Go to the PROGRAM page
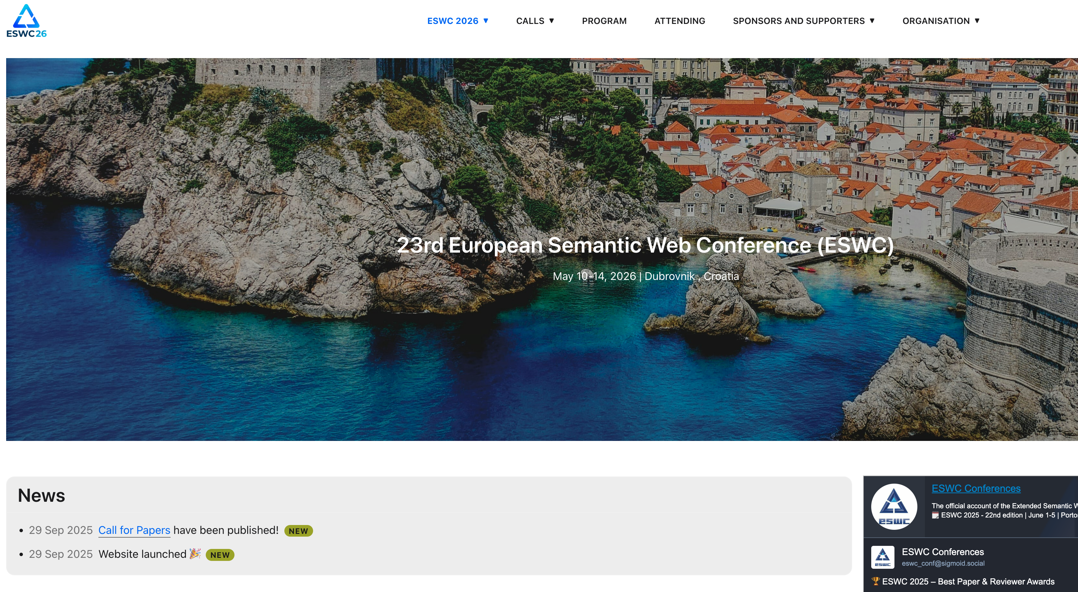Viewport: 1078px width, 592px height. 604,21
